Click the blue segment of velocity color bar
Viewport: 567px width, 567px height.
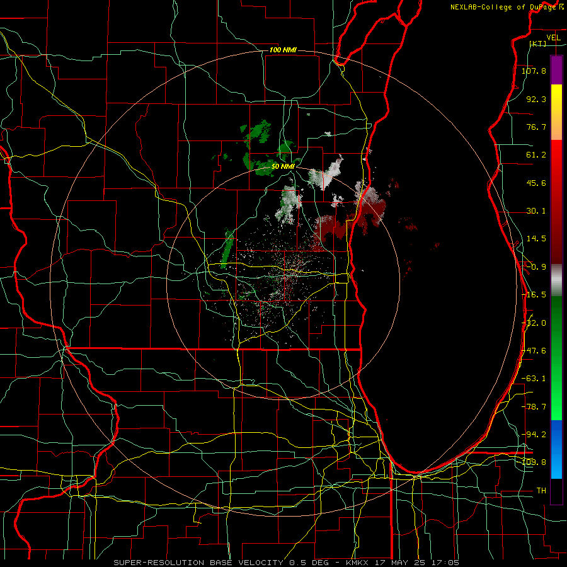coord(556,449)
